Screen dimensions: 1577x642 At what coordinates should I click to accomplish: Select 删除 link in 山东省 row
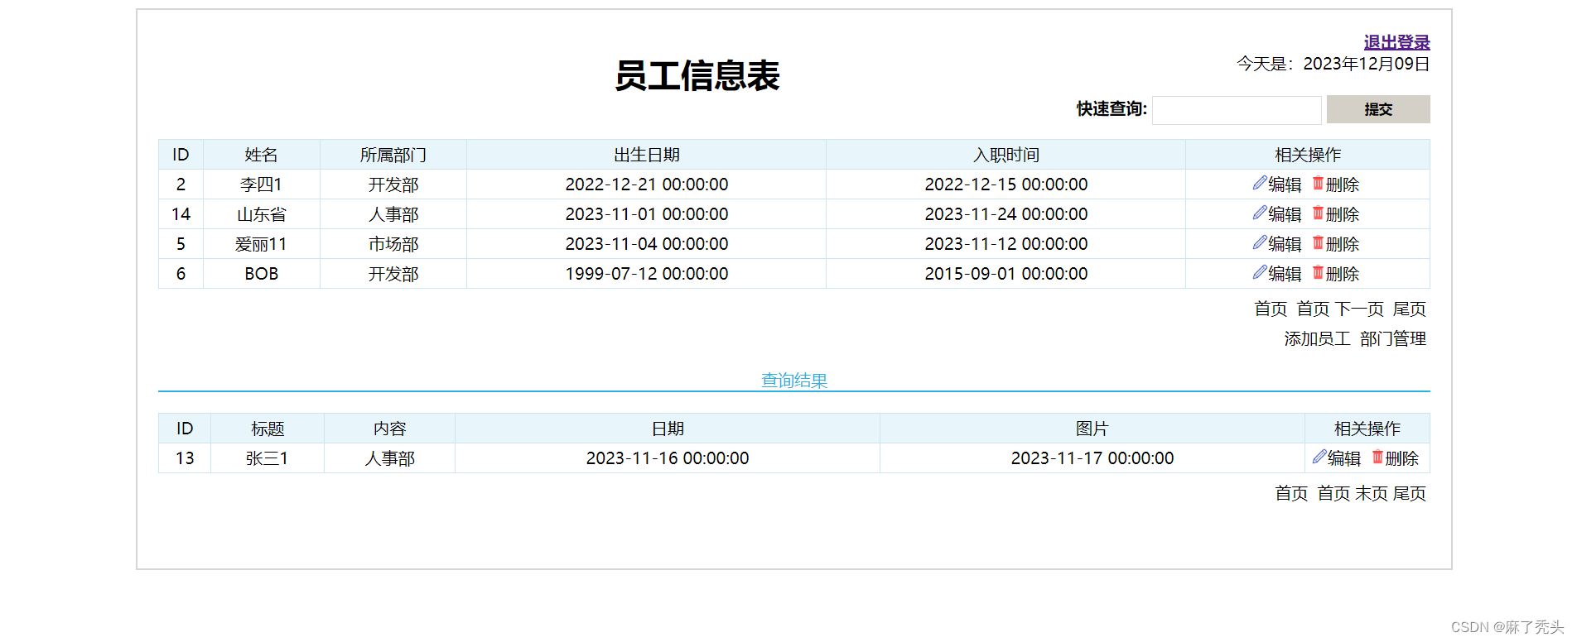click(x=1343, y=214)
